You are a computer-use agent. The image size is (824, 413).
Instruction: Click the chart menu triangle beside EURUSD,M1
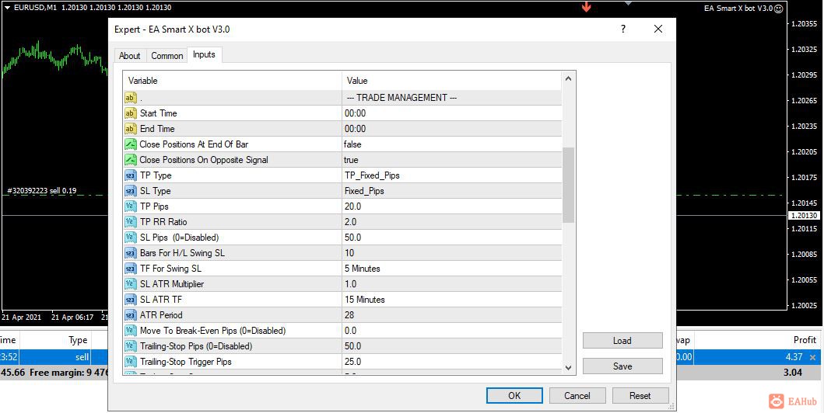(x=7, y=8)
